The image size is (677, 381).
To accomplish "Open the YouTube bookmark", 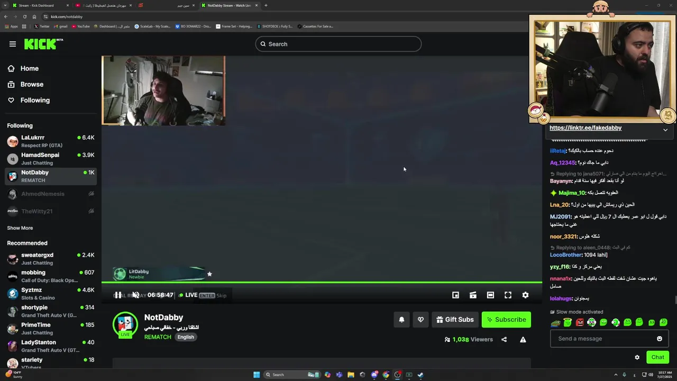I will point(80,26).
